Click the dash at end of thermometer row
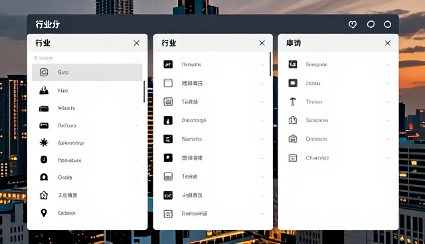425x244 pixels. (262, 121)
